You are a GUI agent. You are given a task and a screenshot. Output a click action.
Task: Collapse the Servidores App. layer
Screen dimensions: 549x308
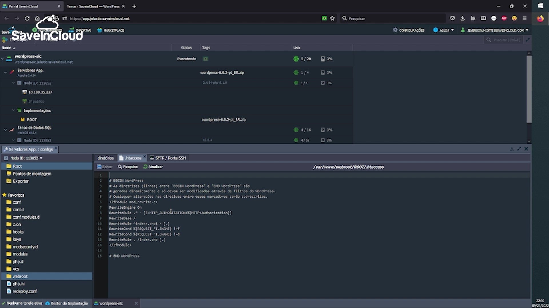tap(5, 72)
